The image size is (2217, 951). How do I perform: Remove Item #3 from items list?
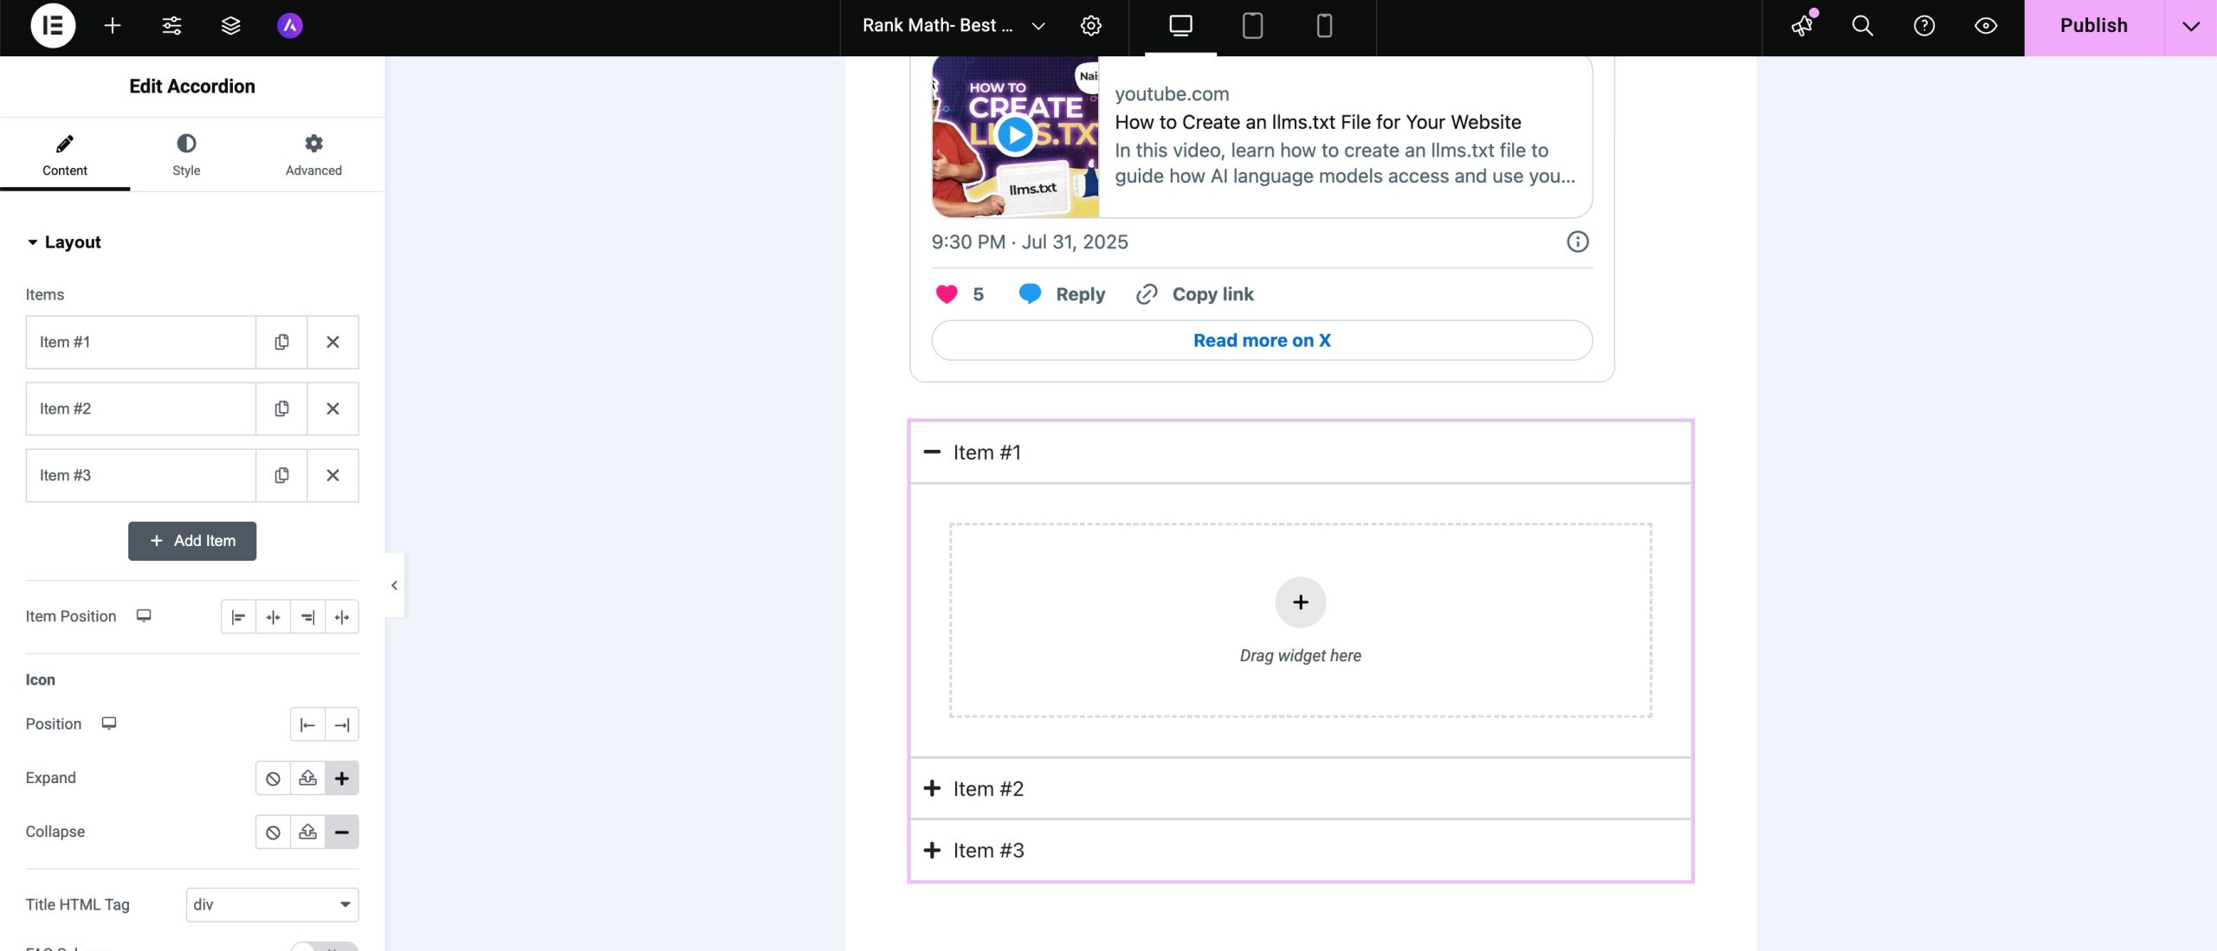pyautogui.click(x=333, y=475)
